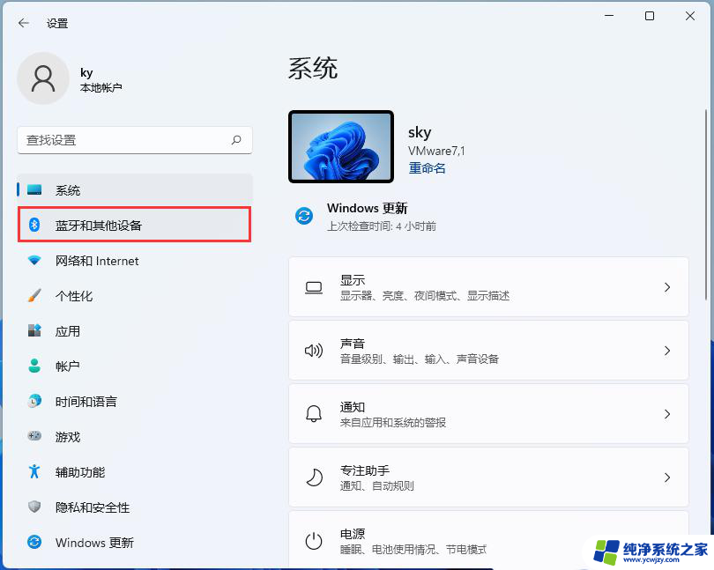Minimize the Settings window
This screenshot has height=570, width=714.
point(609,16)
